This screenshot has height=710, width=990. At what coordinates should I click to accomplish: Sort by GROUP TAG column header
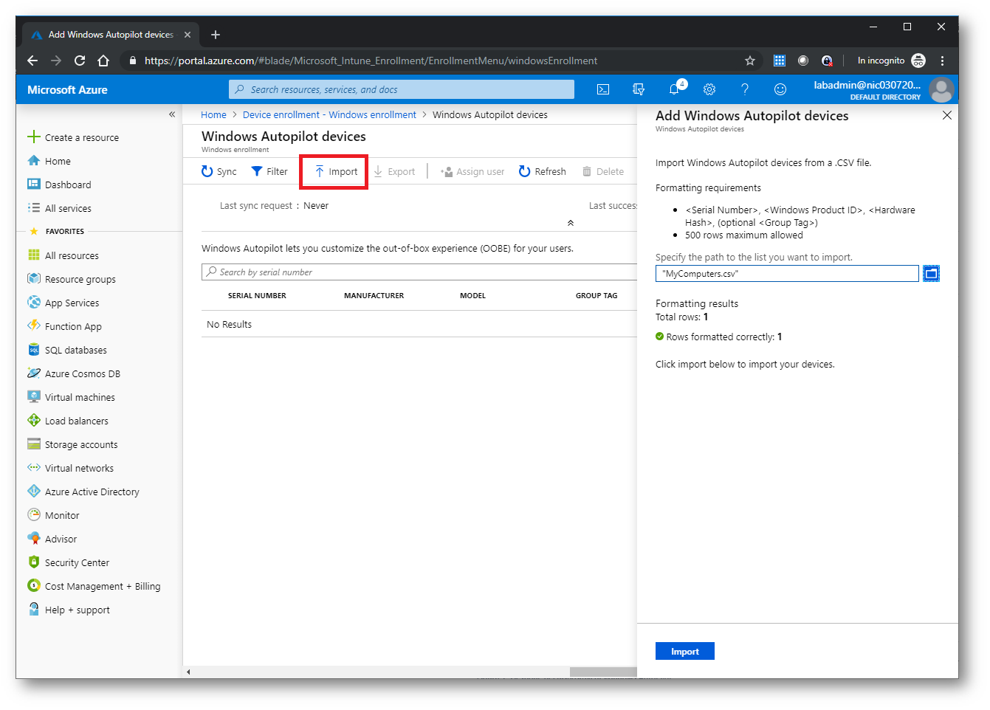pos(597,295)
